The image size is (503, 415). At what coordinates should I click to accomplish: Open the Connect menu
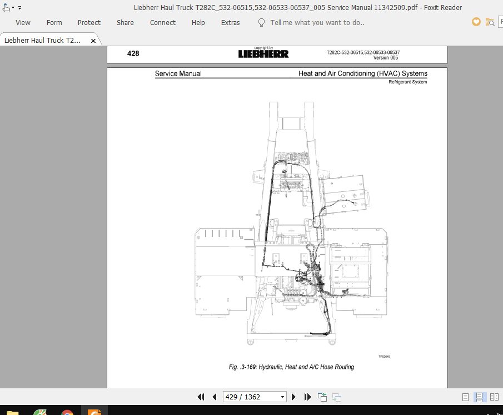[162, 22]
